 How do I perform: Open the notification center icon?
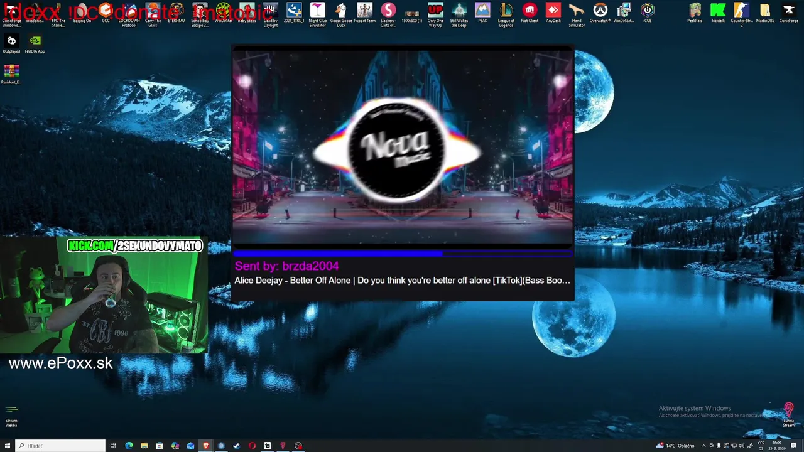(x=795, y=446)
